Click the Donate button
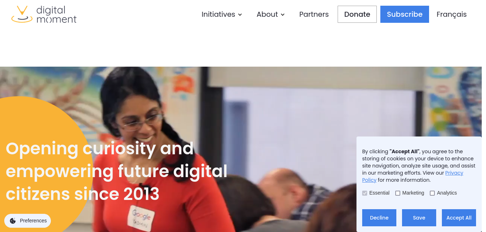 357,14
